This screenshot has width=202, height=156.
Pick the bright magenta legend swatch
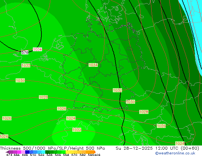(x=19, y=152)
